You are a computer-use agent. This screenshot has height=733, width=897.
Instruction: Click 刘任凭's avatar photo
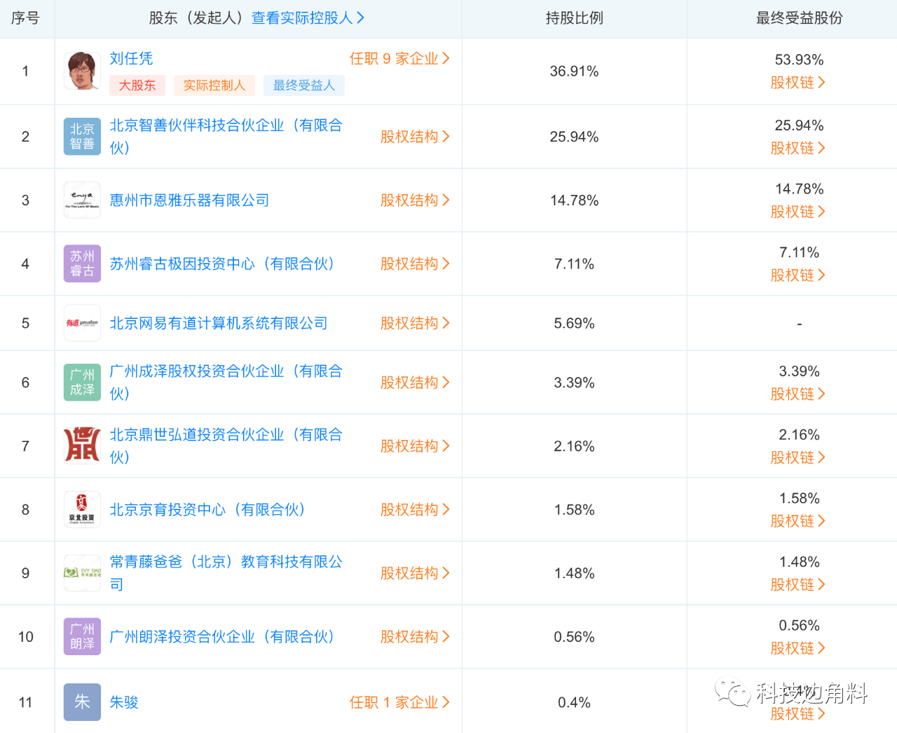[x=82, y=71]
